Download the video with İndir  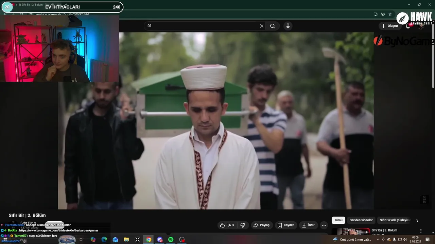(308, 225)
